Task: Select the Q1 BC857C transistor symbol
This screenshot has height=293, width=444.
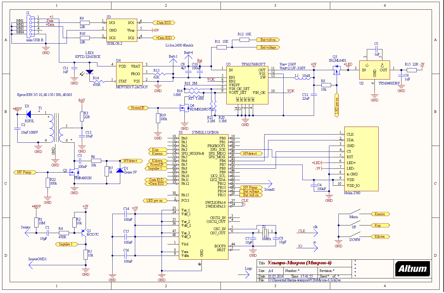Action: [83, 233]
